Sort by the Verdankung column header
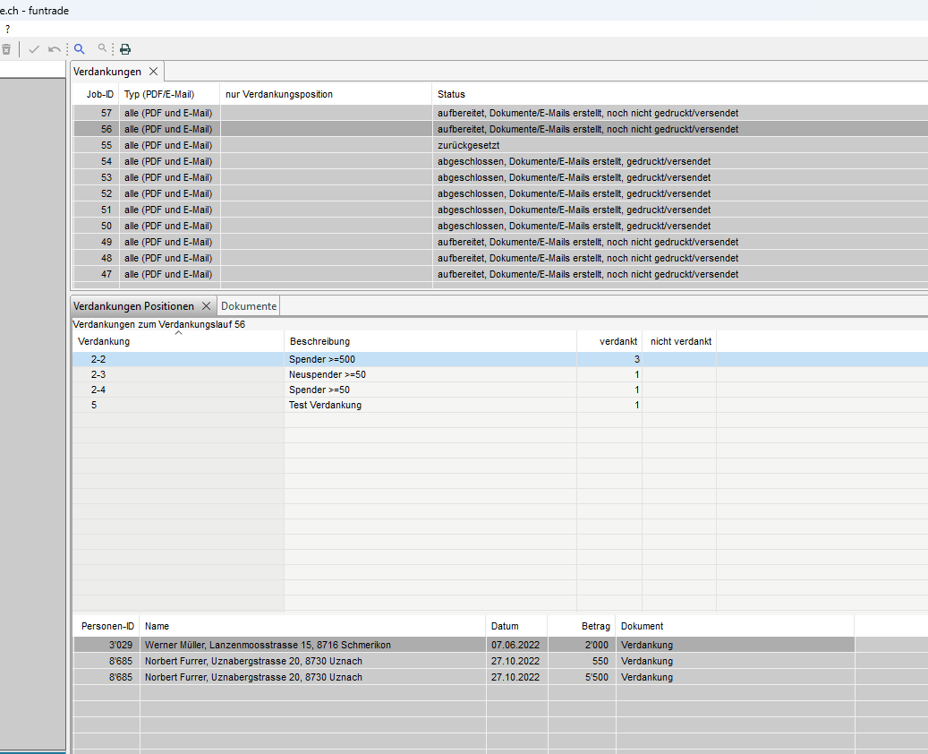 104,341
